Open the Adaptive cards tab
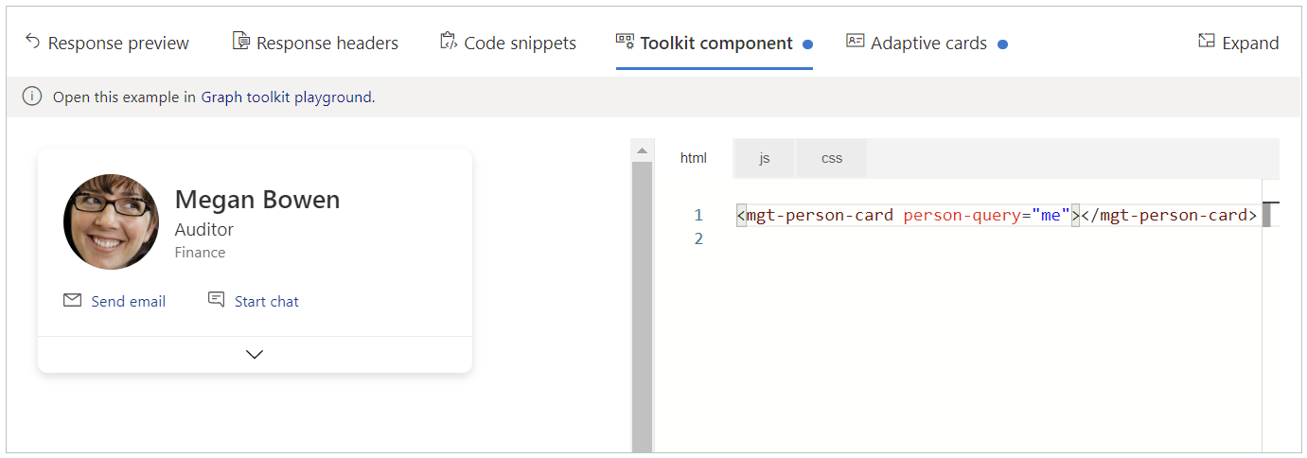This screenshot has width=1307, height=458. (928, 44)
